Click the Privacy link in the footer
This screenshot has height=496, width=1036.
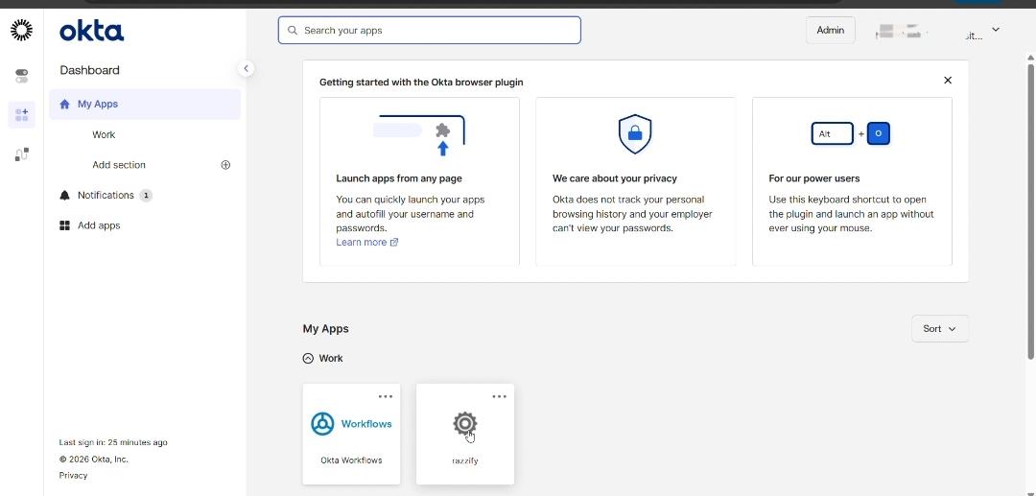[x=73, y=476]
